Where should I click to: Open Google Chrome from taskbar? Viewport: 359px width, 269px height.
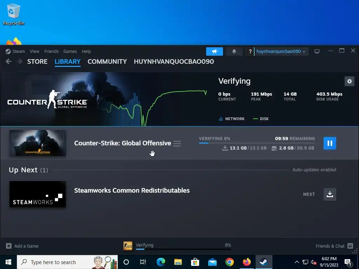click(229, 262)
